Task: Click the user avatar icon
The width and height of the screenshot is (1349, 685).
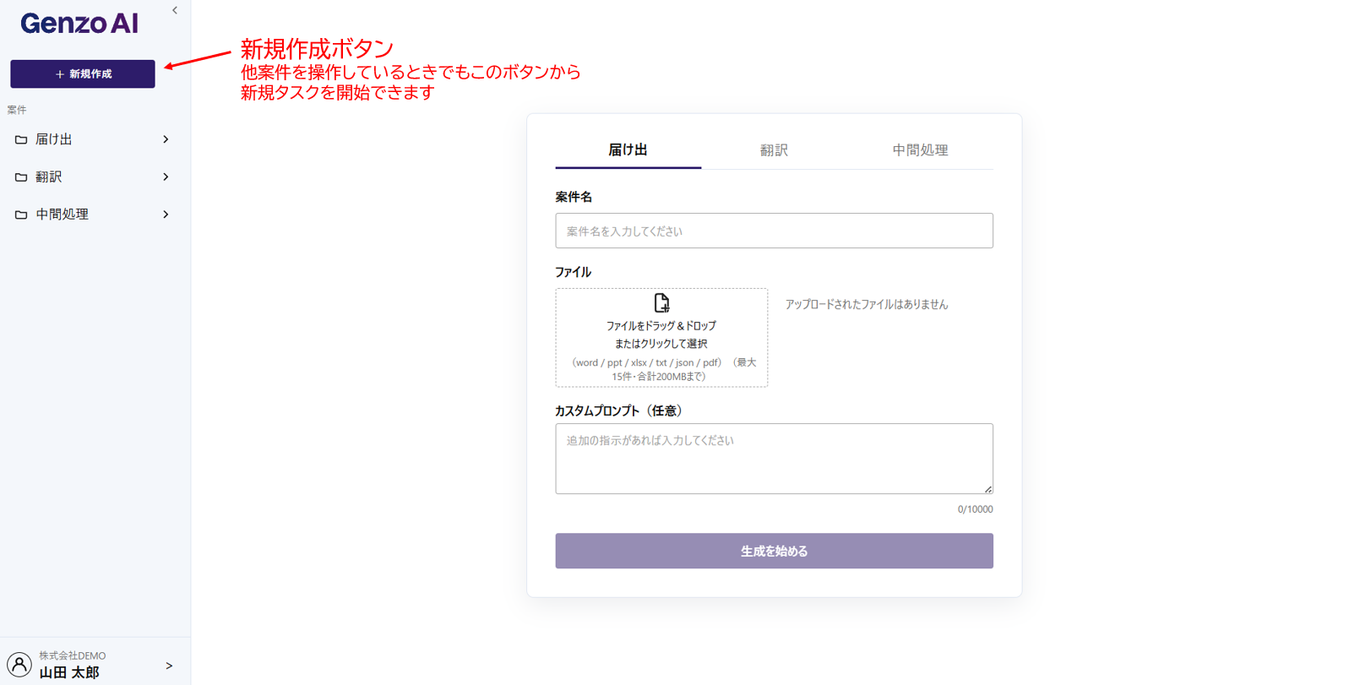Action: point(19,665)
